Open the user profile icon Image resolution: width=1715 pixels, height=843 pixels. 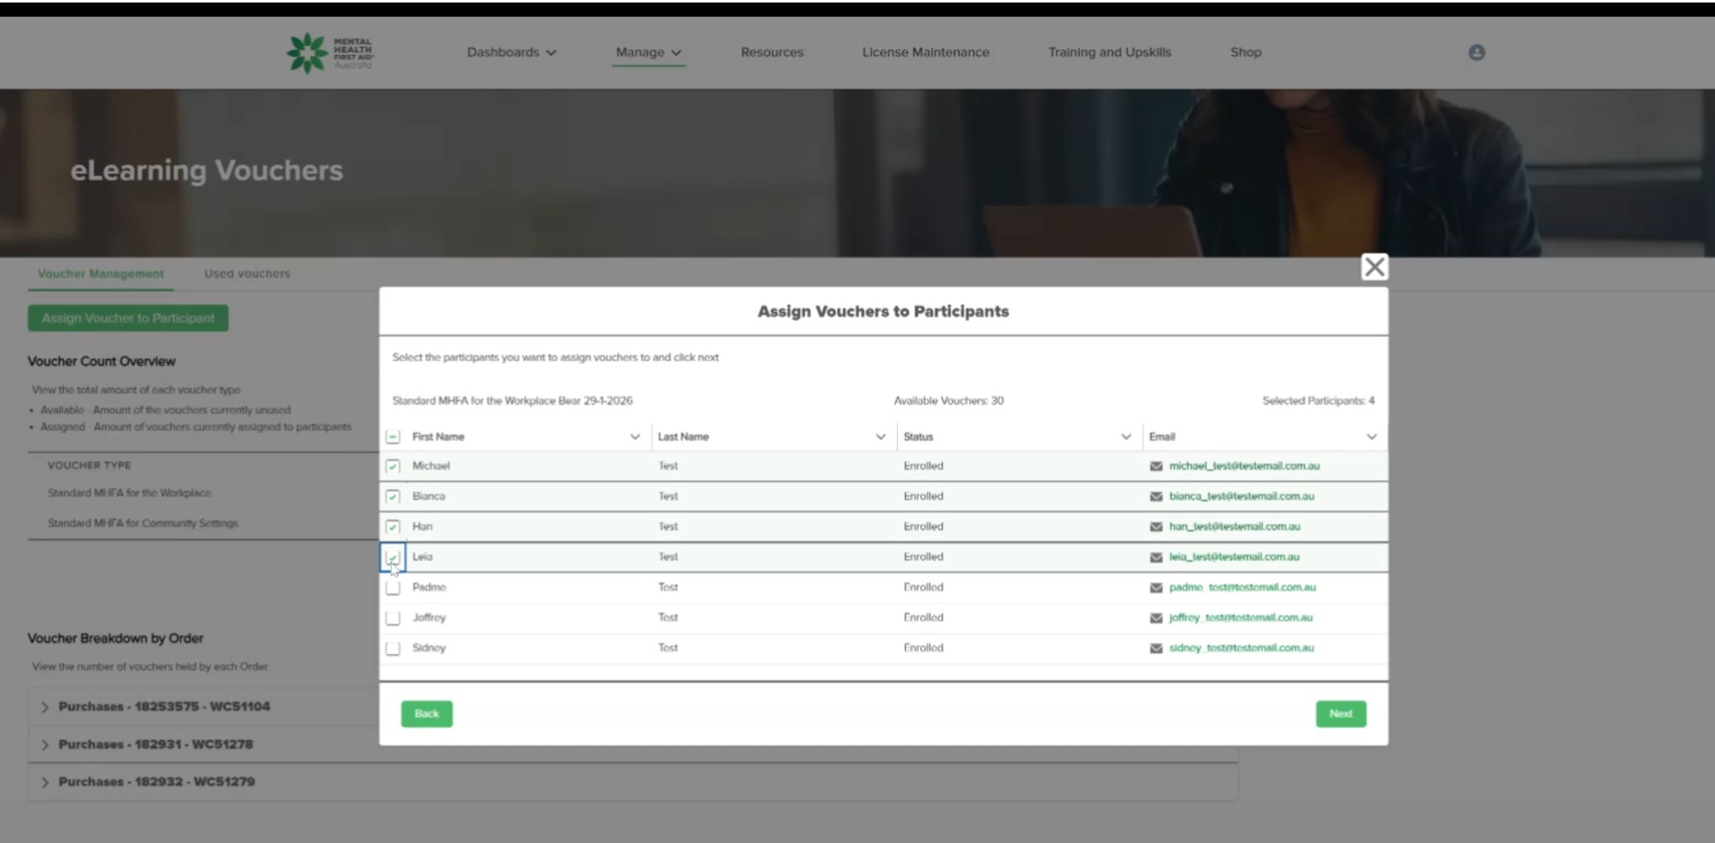coord(1476,52)
